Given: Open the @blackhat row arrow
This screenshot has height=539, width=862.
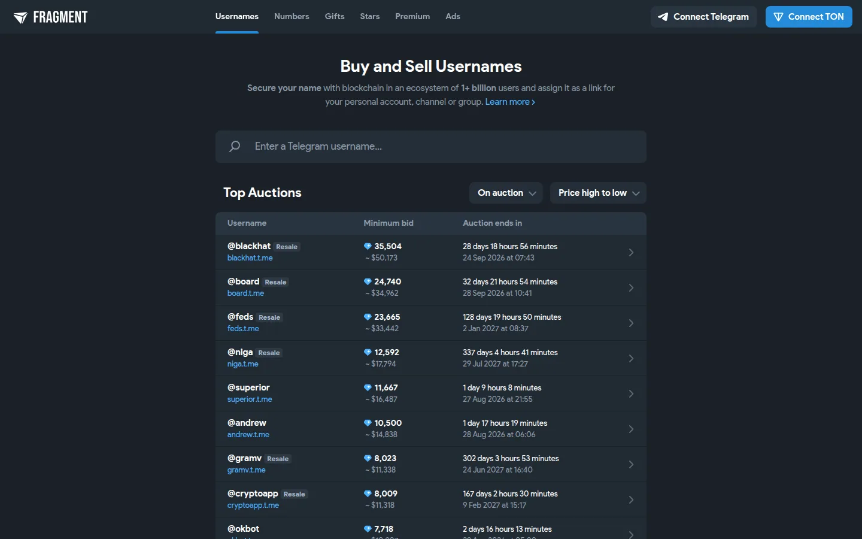Looking at the screenshot, I should click(x=631, y=252).
